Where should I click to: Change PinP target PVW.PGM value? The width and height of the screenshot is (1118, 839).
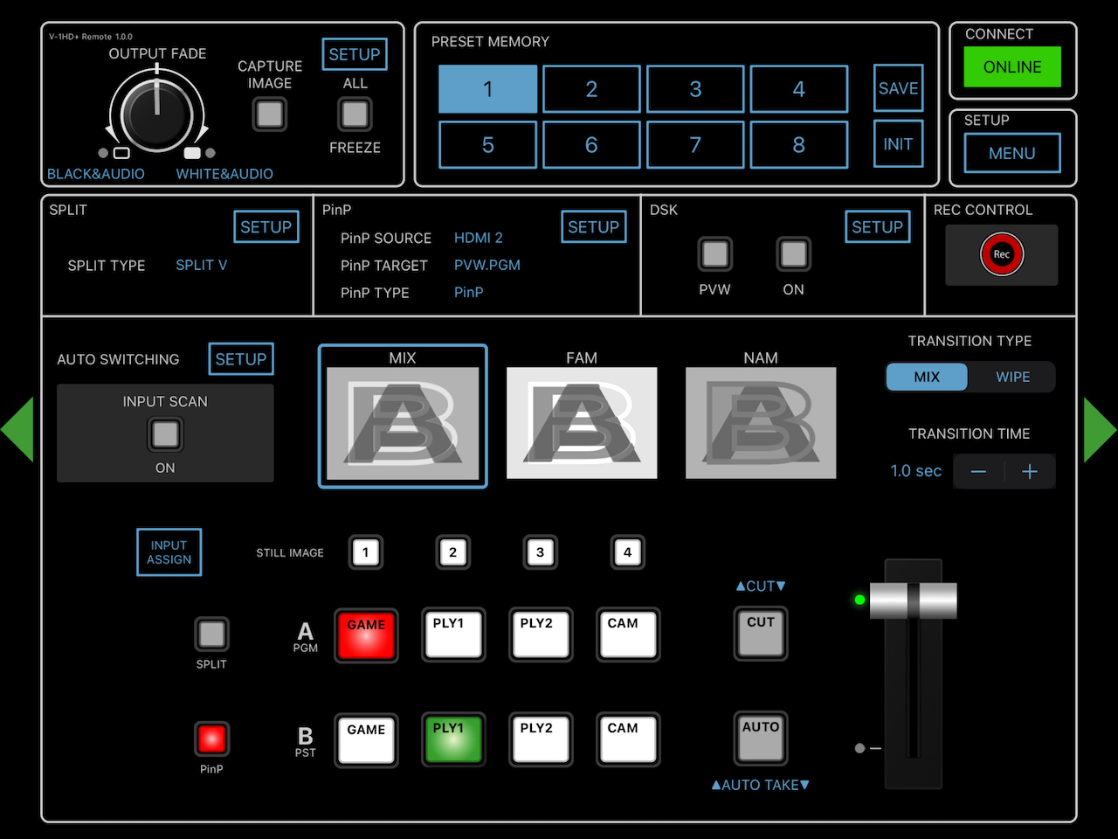point(487,265)
